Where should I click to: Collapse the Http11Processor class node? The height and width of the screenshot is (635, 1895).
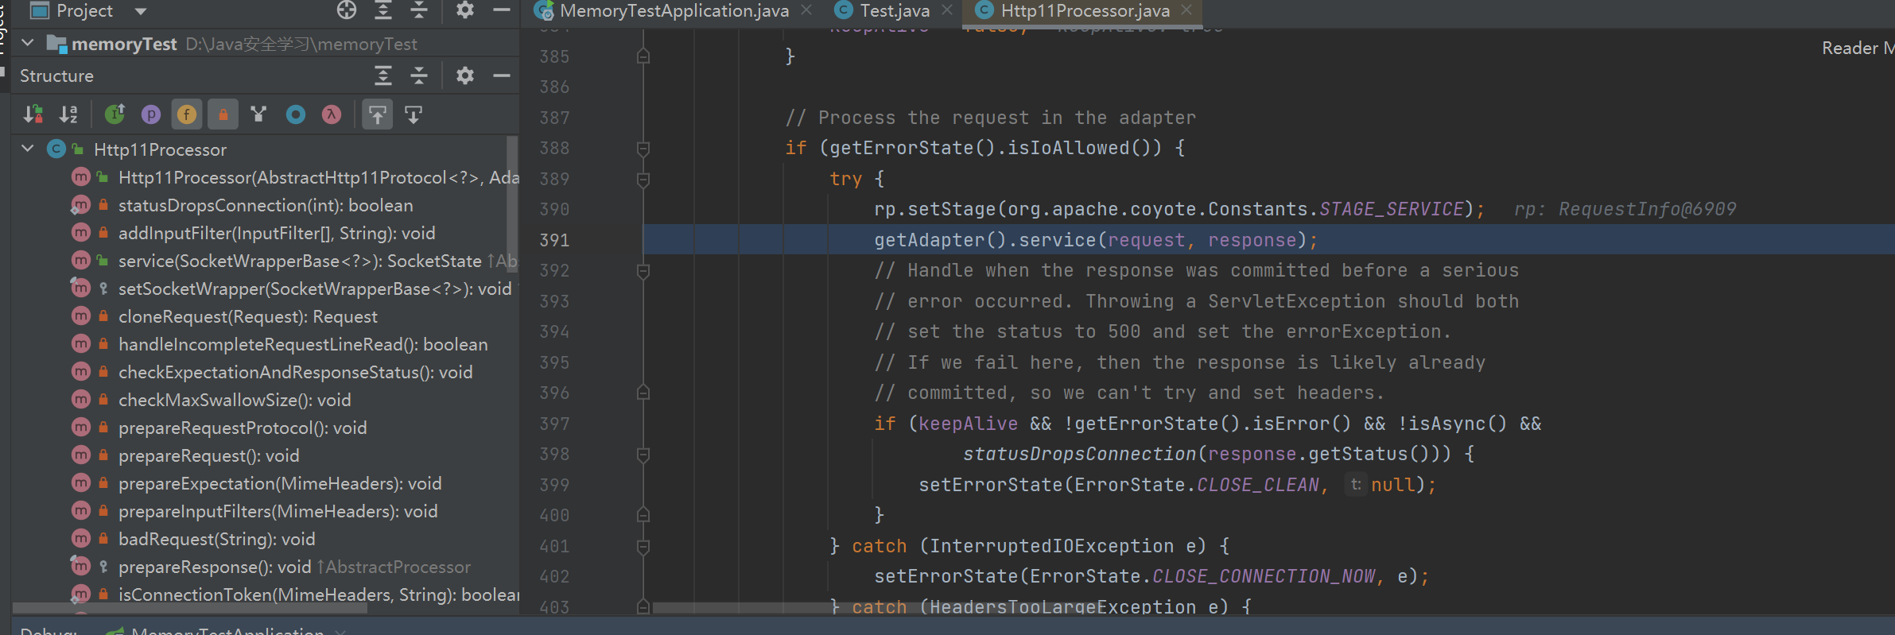tap(28, 149)
